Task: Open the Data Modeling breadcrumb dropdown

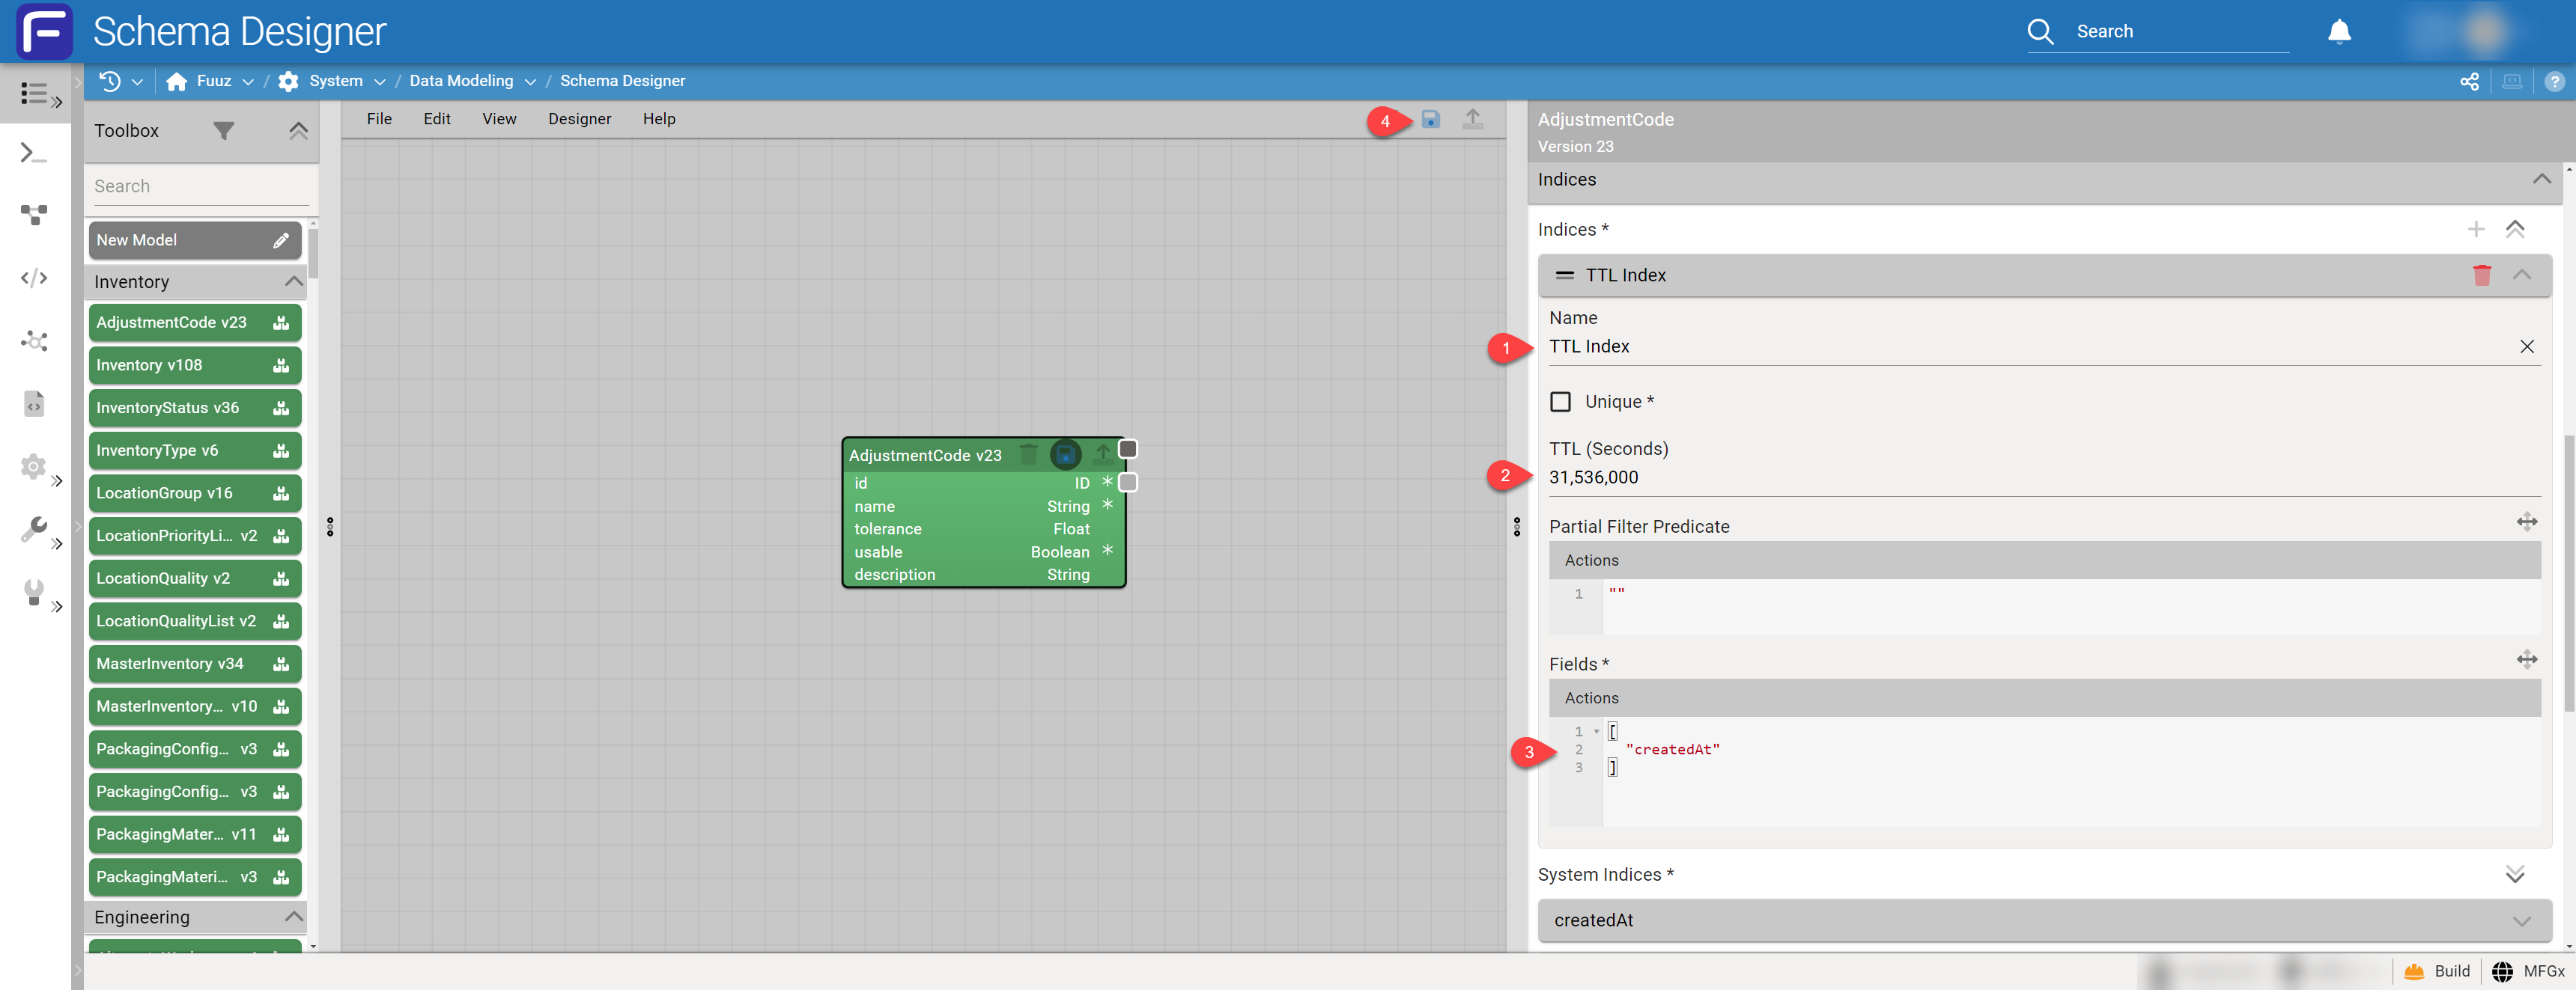Action: click(x=530, y=82)
